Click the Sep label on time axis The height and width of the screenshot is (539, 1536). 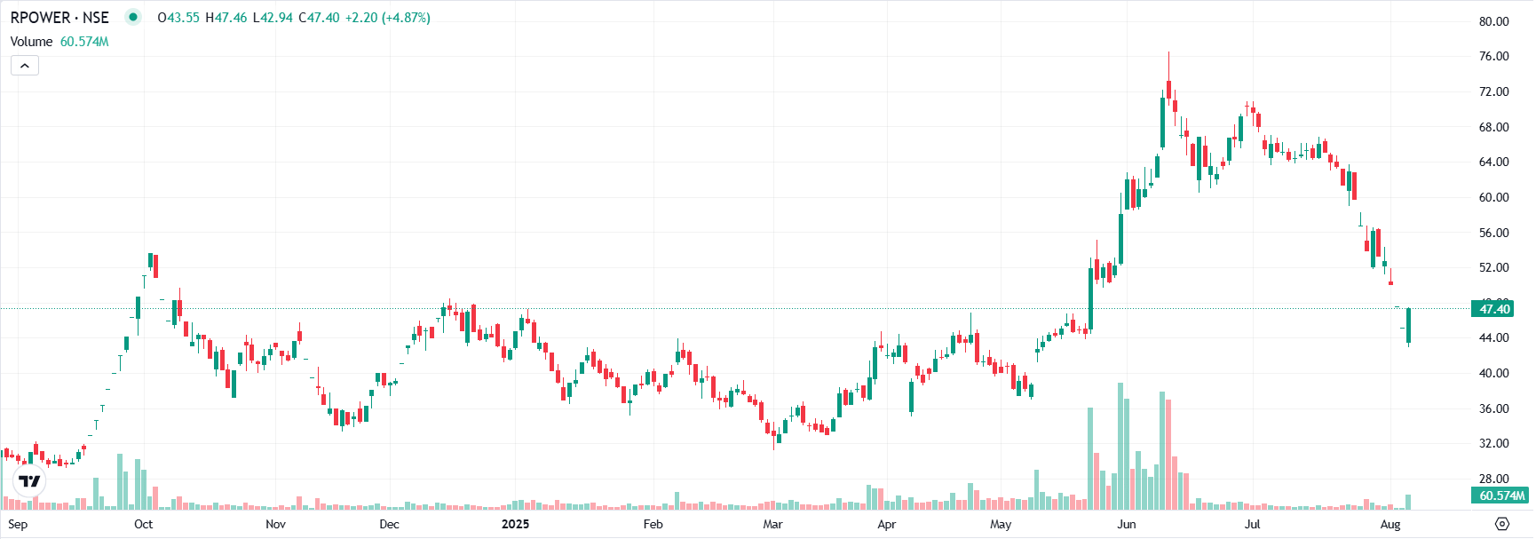point(18,524)
